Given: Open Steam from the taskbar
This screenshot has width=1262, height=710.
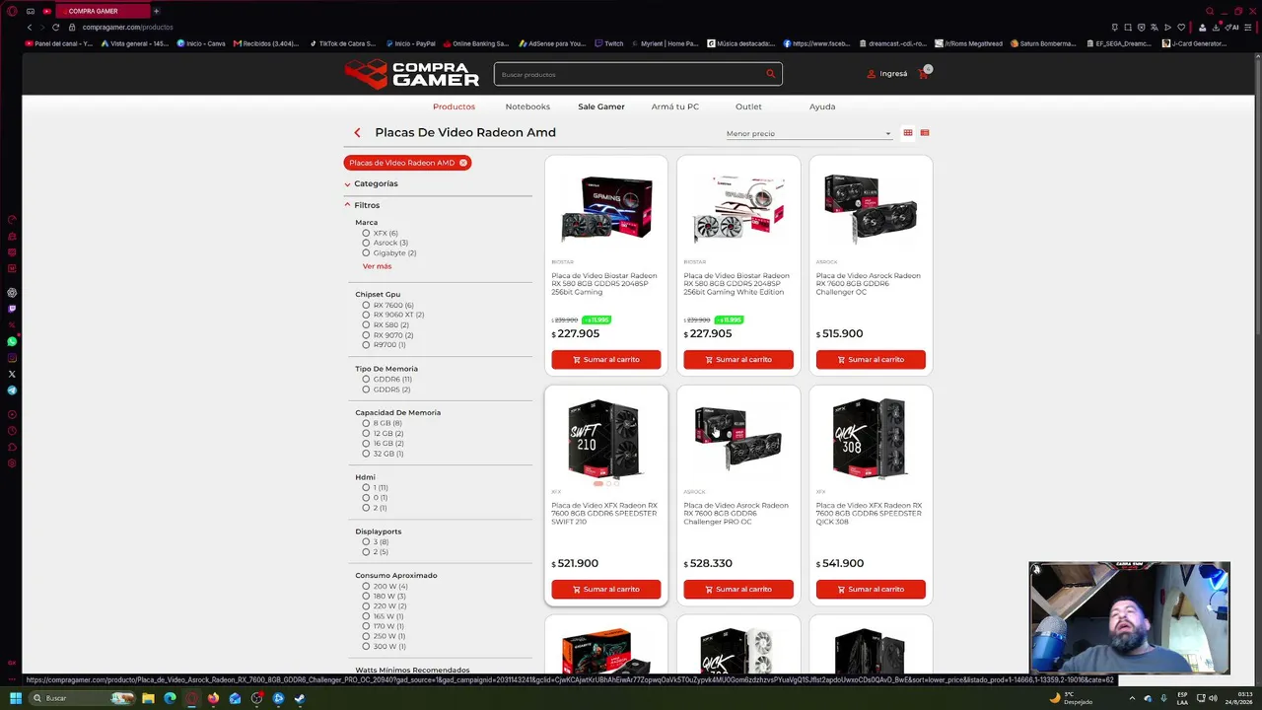Looking at the screenshot, I should coord(300,698).
